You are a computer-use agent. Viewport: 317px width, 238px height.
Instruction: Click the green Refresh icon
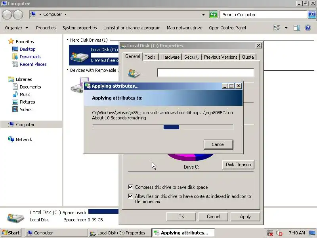click(213, 15)
